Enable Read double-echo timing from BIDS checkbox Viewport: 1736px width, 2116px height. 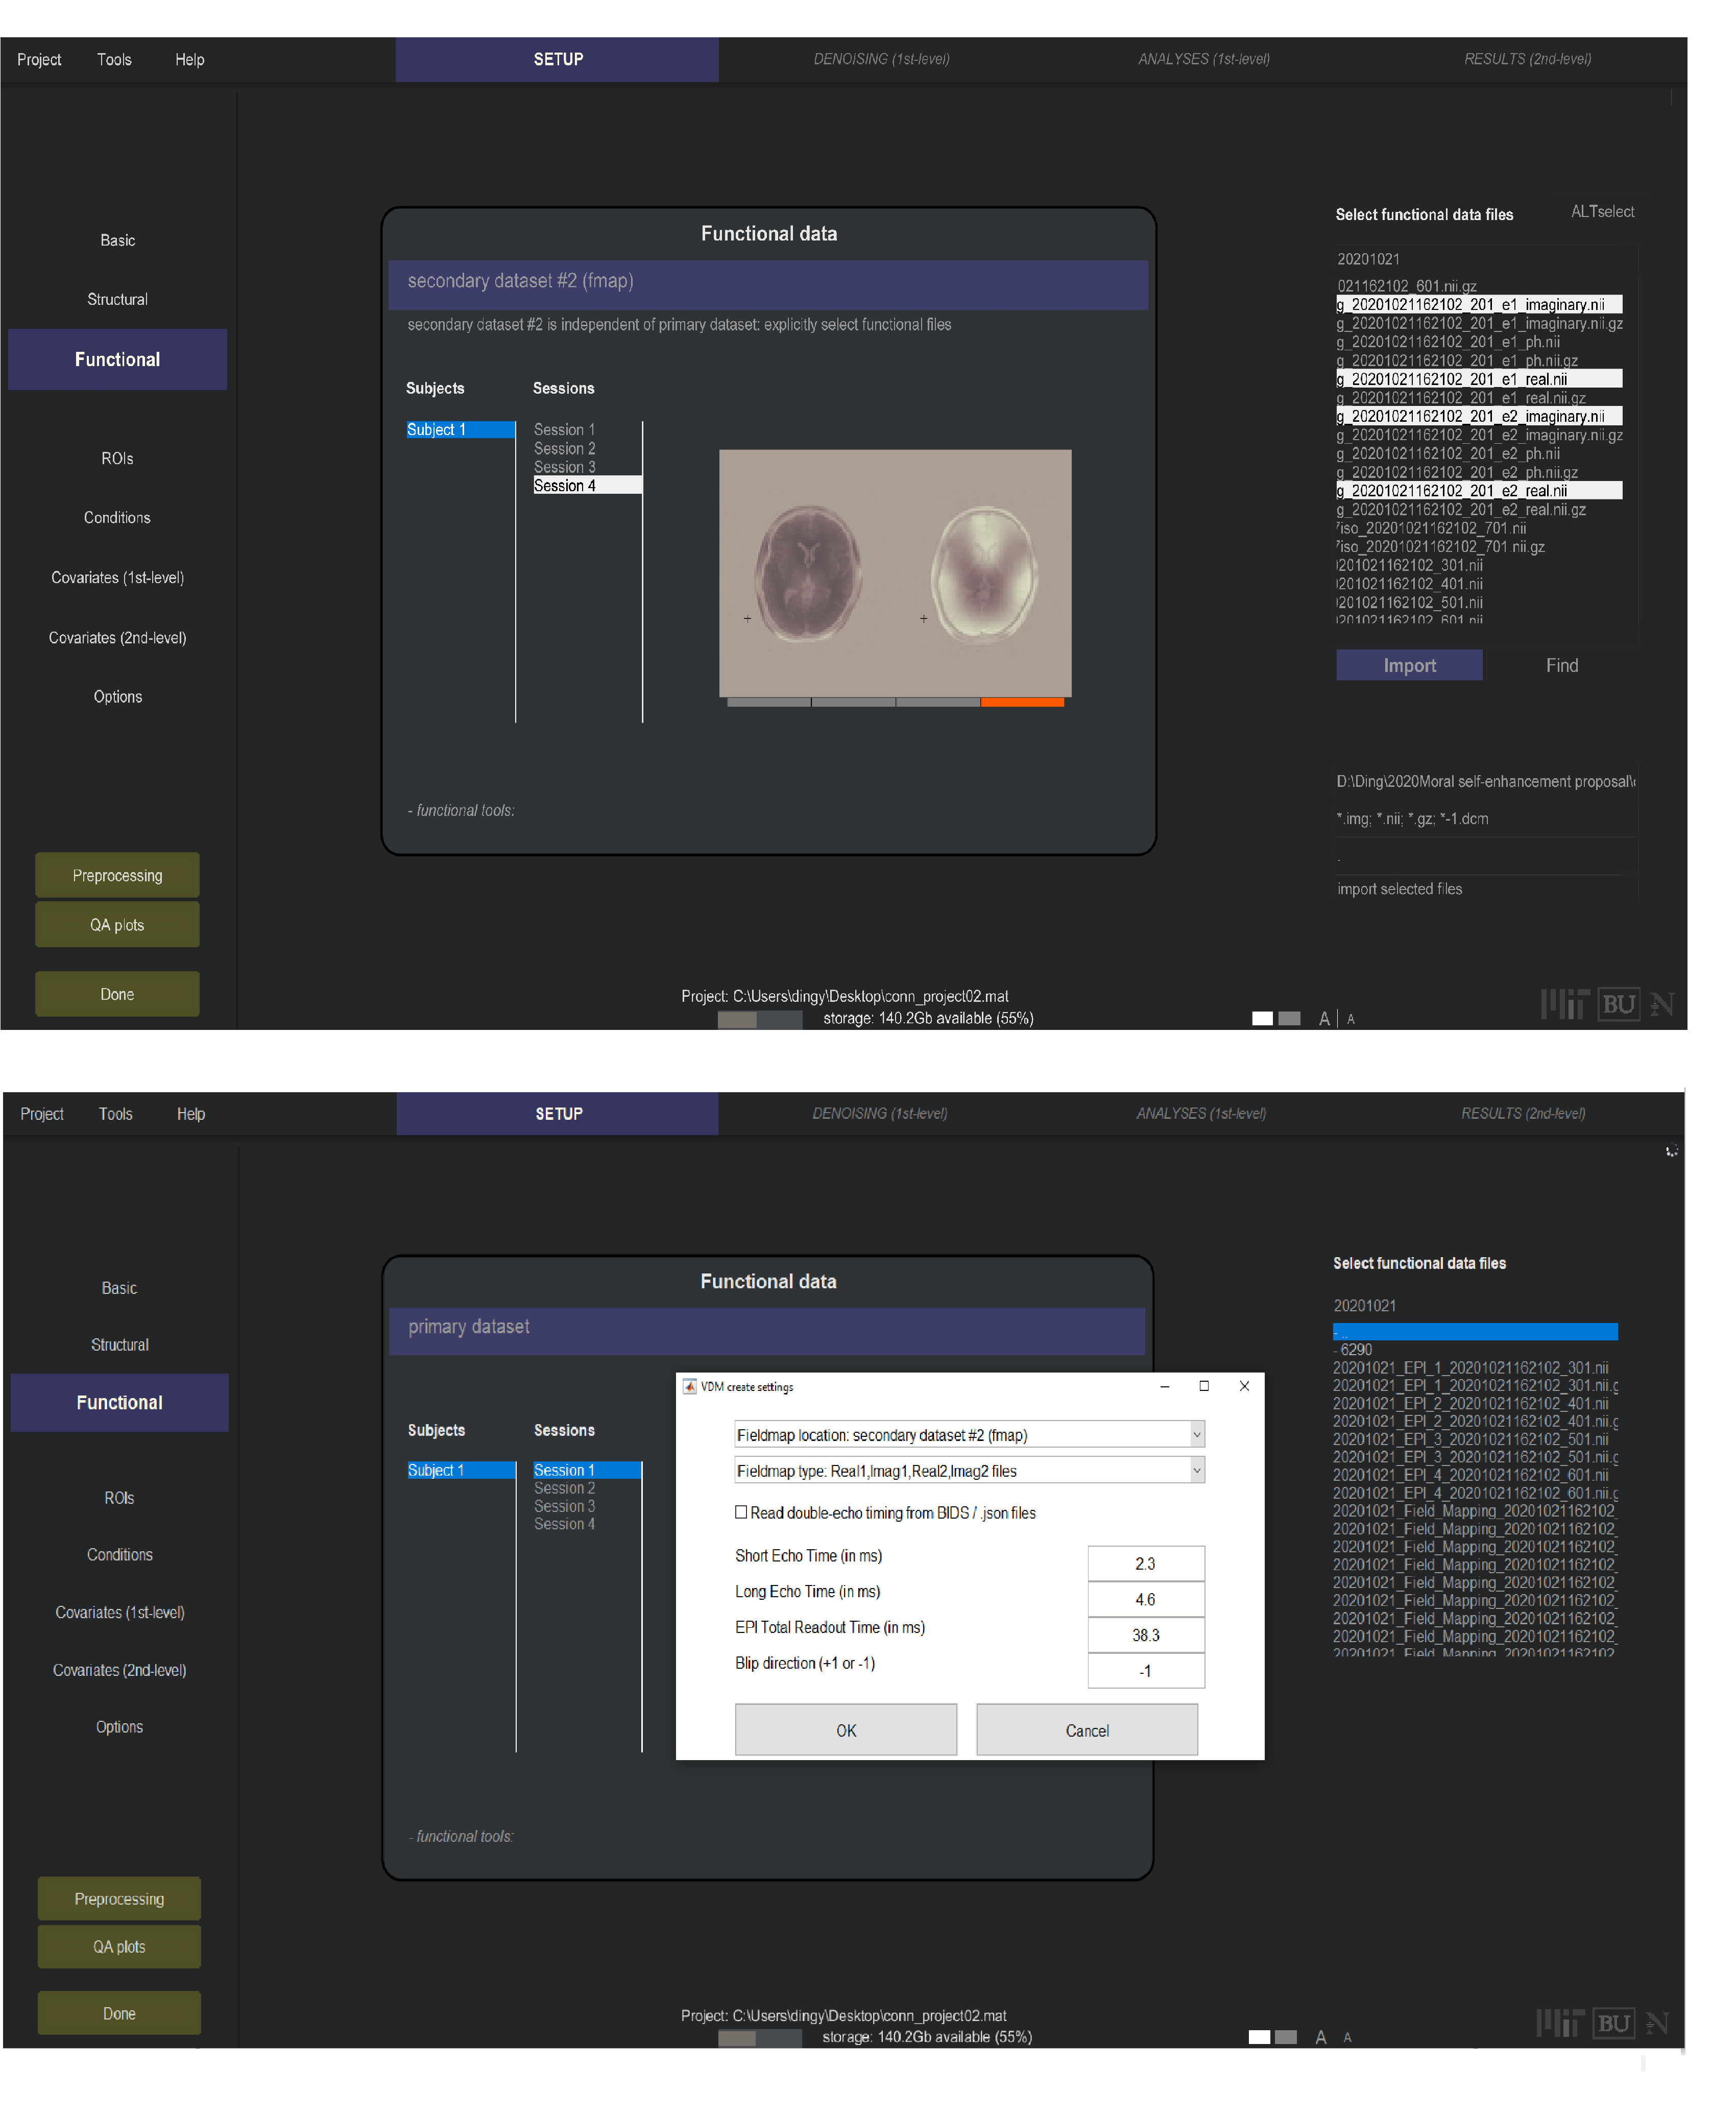click(741, 1512)
